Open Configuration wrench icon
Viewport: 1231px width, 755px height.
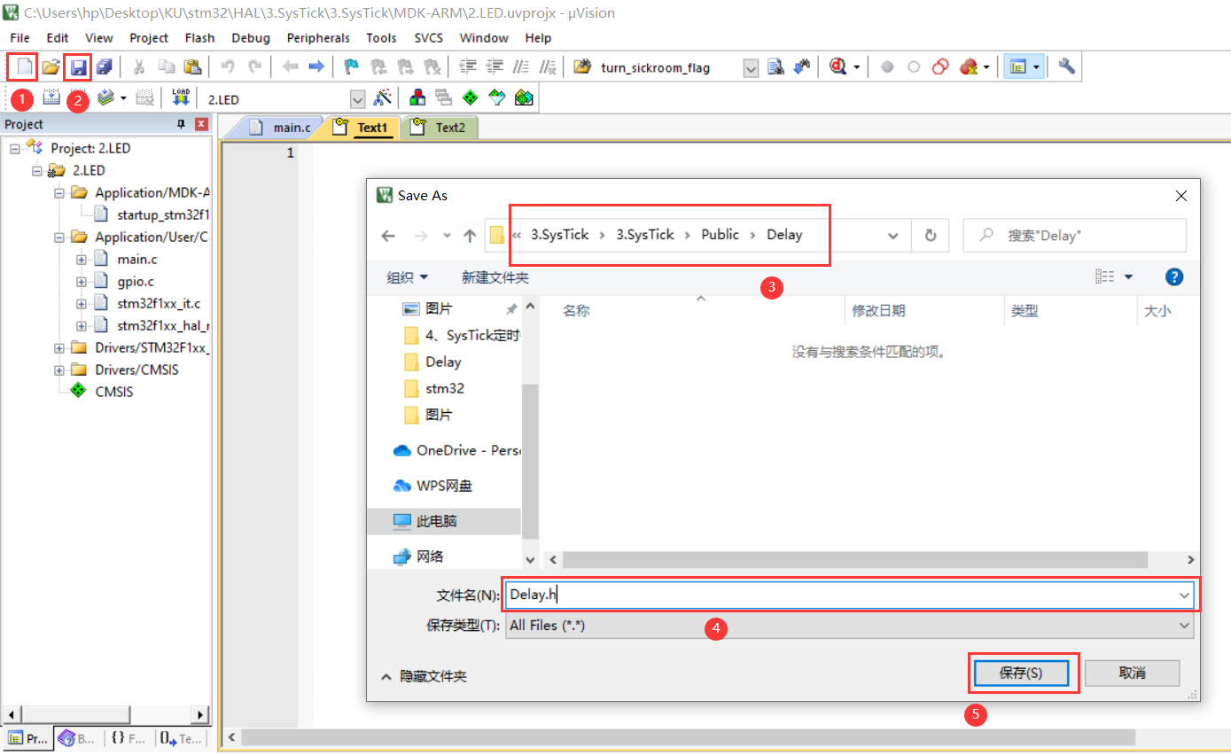[1067, 66]
